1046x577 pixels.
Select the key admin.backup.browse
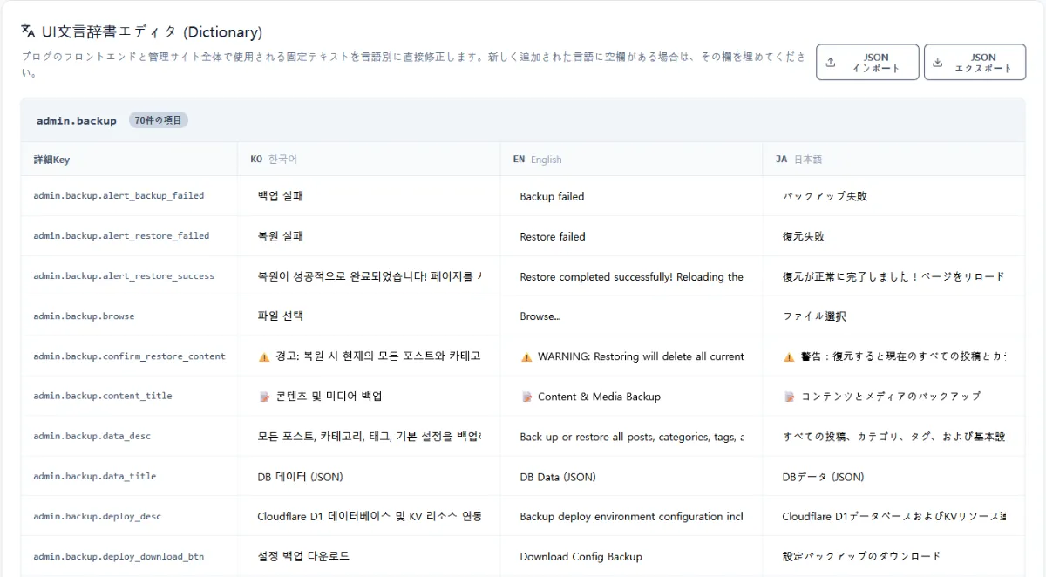point(84,316)
